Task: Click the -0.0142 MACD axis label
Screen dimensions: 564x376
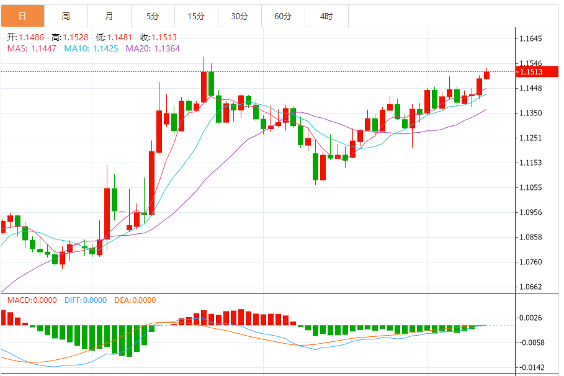Action: (x=532, y=367)
